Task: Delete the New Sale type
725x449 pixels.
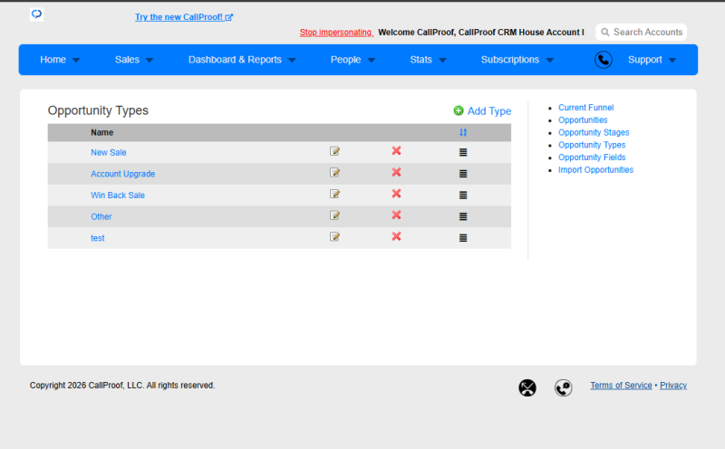Action: (396, 150)
